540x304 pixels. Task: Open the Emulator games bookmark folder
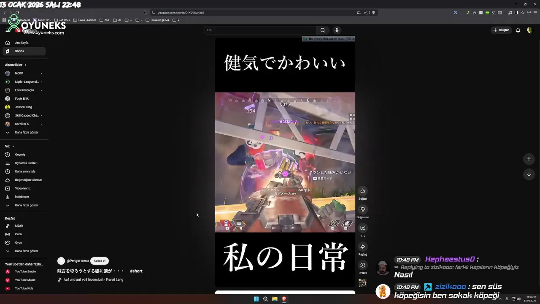click(x=157, y=20)
